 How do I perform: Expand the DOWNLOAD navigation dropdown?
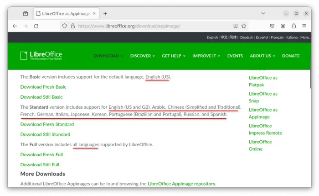coord(108,56)
